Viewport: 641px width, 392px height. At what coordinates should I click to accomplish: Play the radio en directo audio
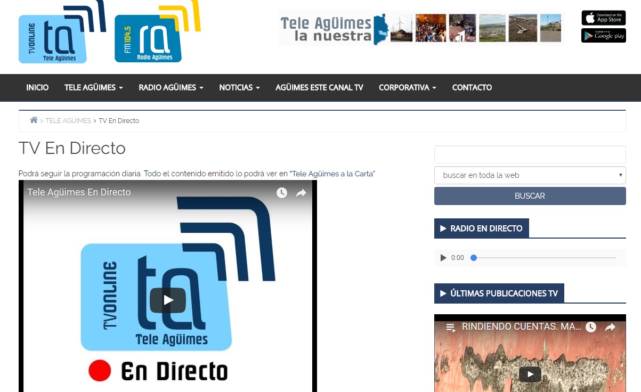(443, 258)
